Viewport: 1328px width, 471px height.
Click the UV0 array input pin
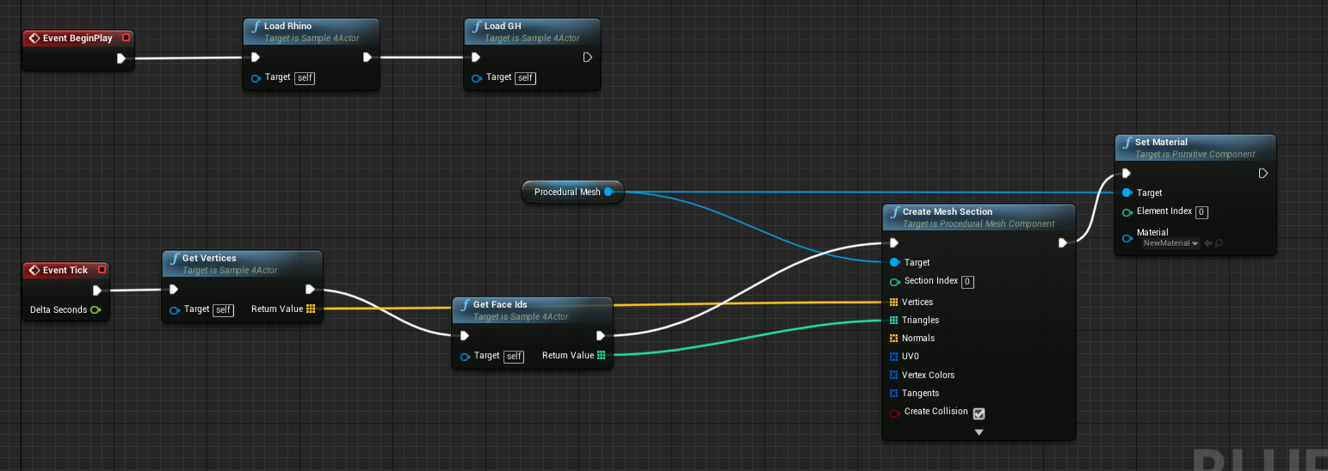894,356
